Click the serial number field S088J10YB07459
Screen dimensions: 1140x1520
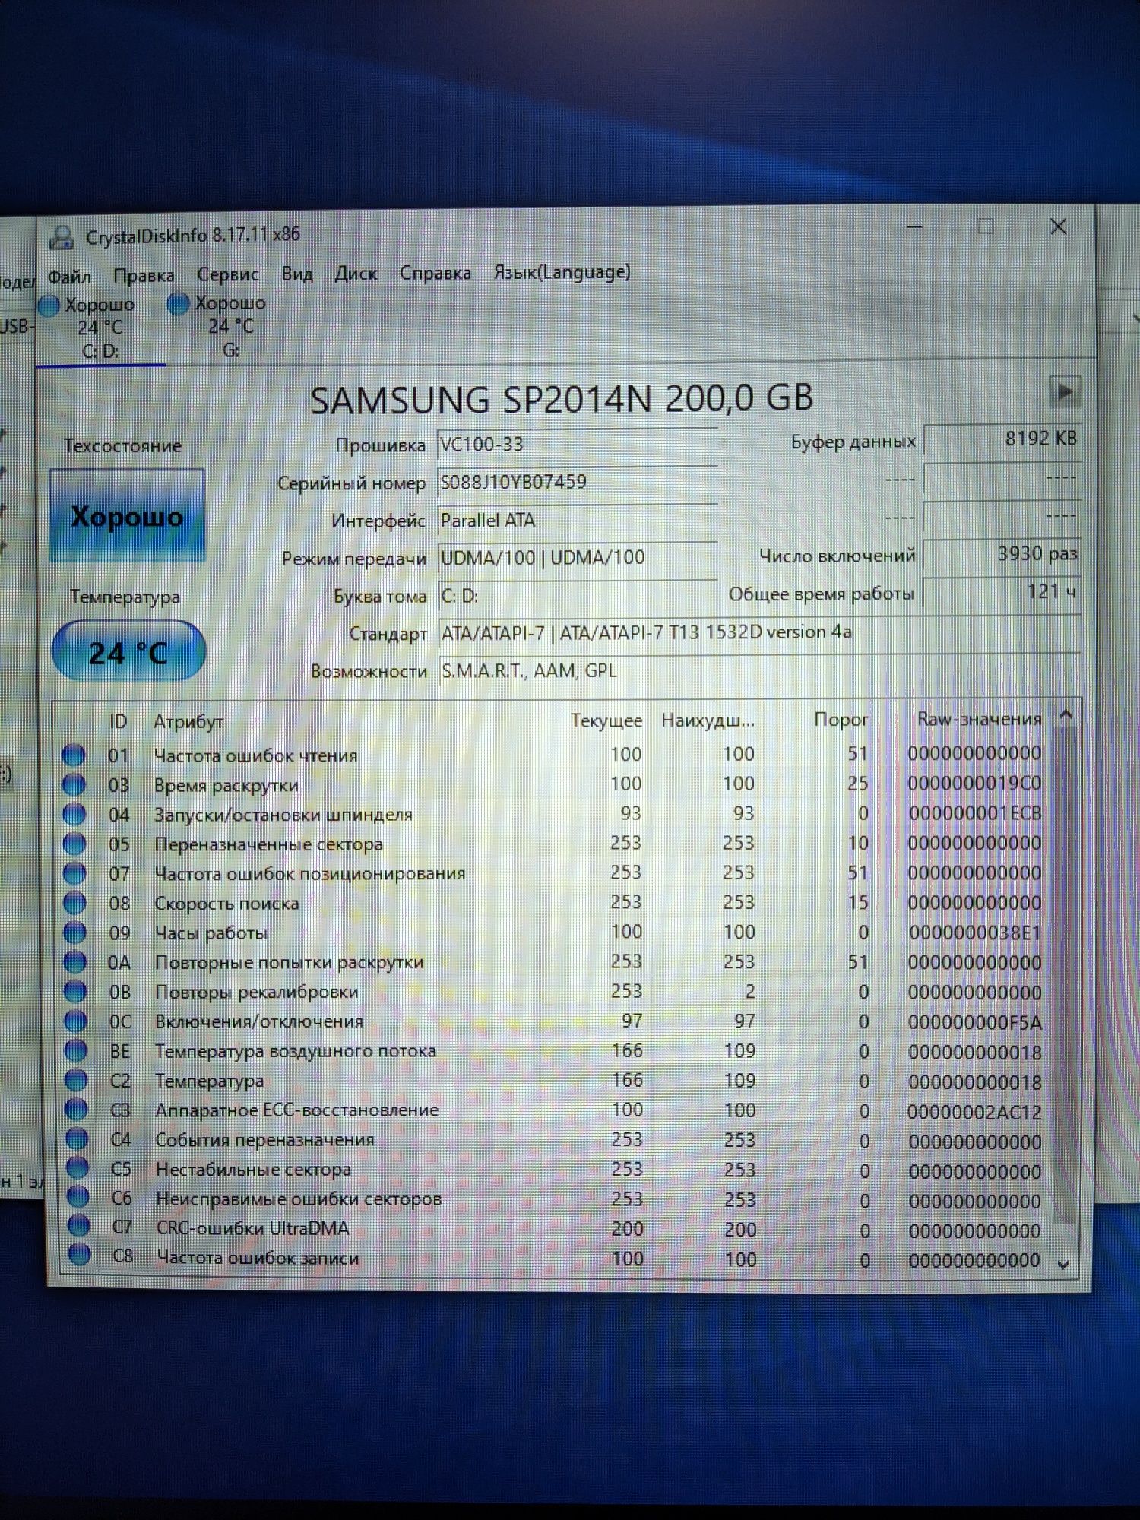tap(577, 483)
